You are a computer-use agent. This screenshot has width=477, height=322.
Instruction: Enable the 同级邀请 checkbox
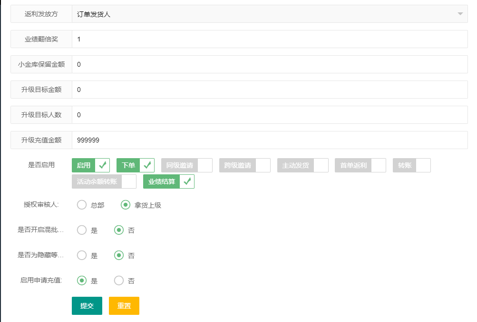(186, 165)
